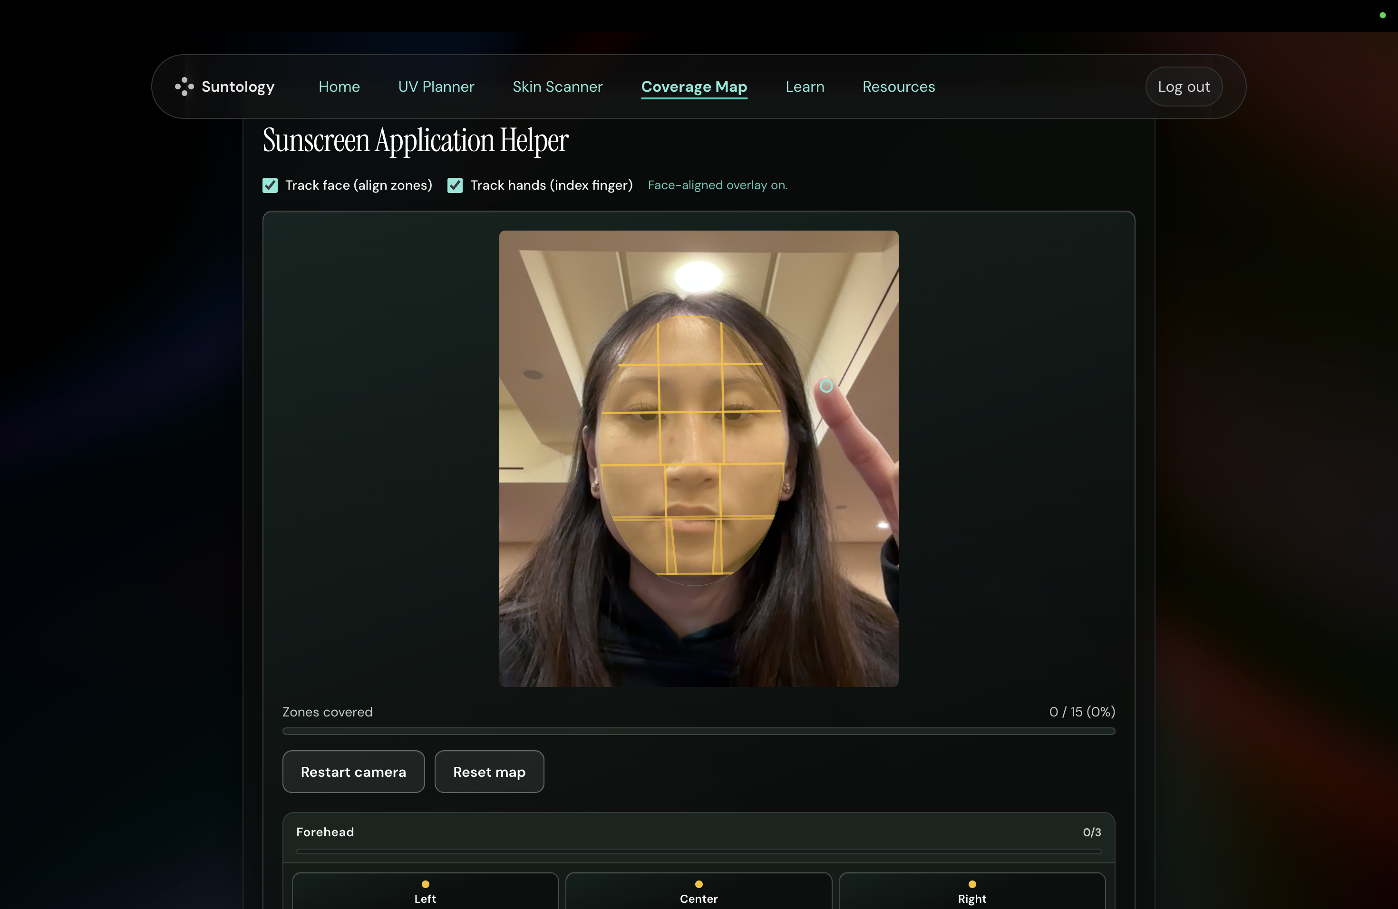Select the Coverage Map tab

click(x=694, y=87)
